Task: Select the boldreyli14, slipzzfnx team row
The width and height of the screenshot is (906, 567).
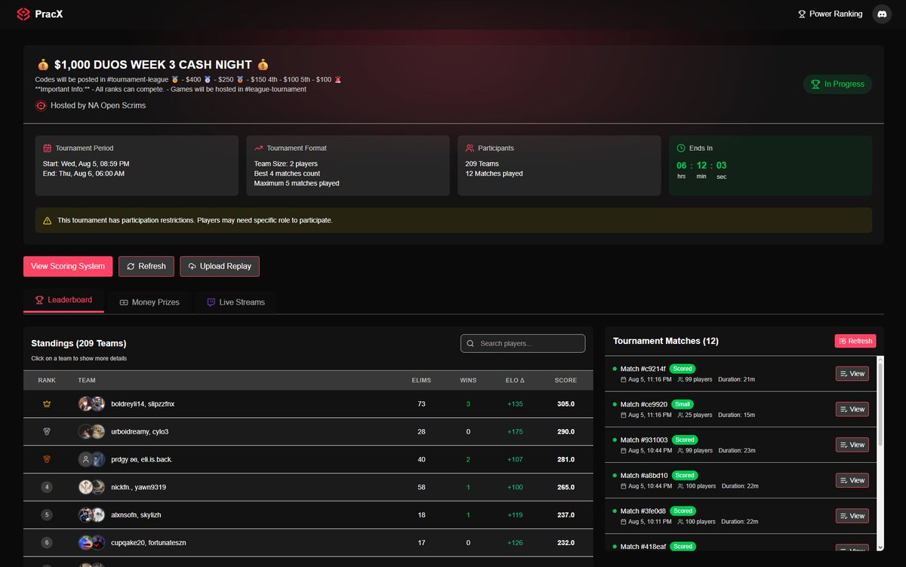Action: click(x=308, y=404)
